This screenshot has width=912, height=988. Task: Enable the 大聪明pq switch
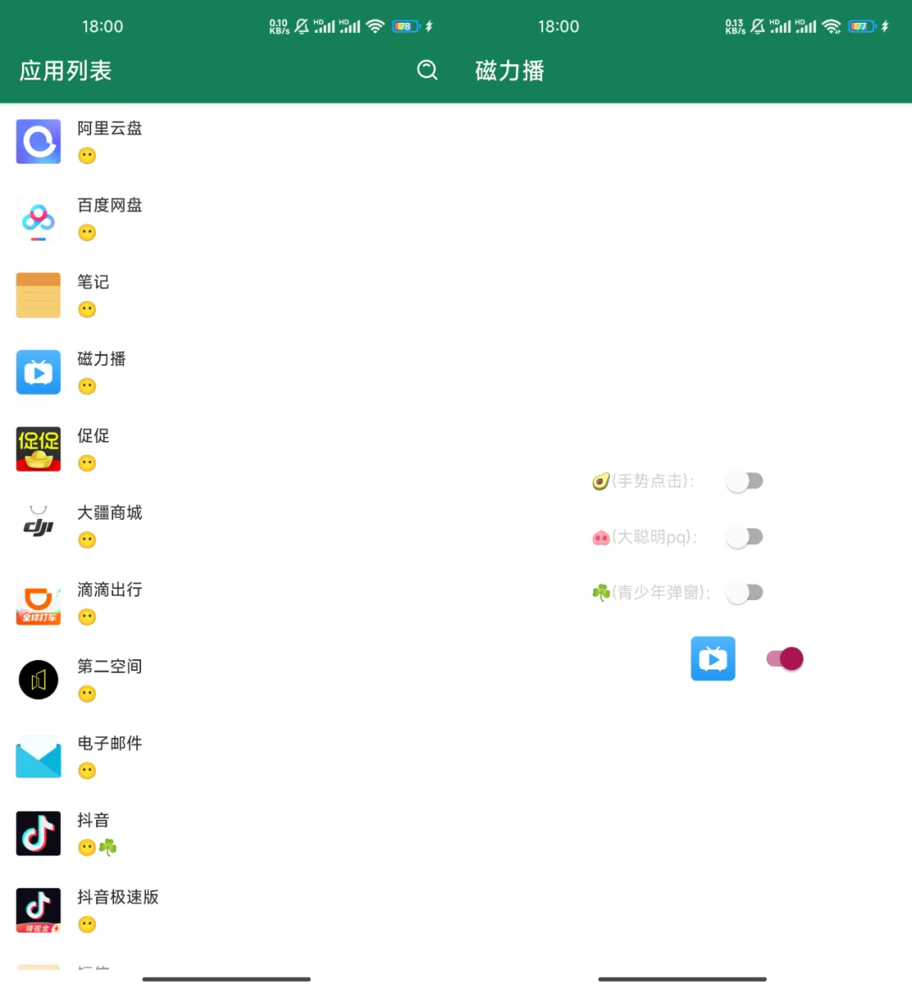pyautogui.click(x=745, y=537)
